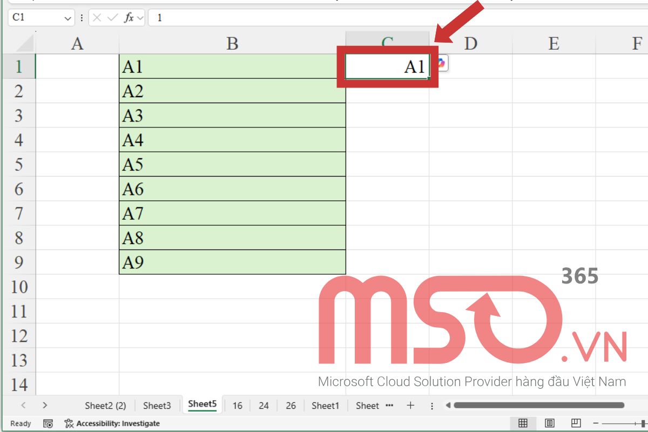Select column E header
The image size is (648, 432).
(x=553, y=43)
